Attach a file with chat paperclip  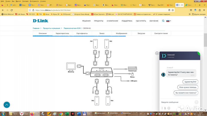(x=165, y=108)
